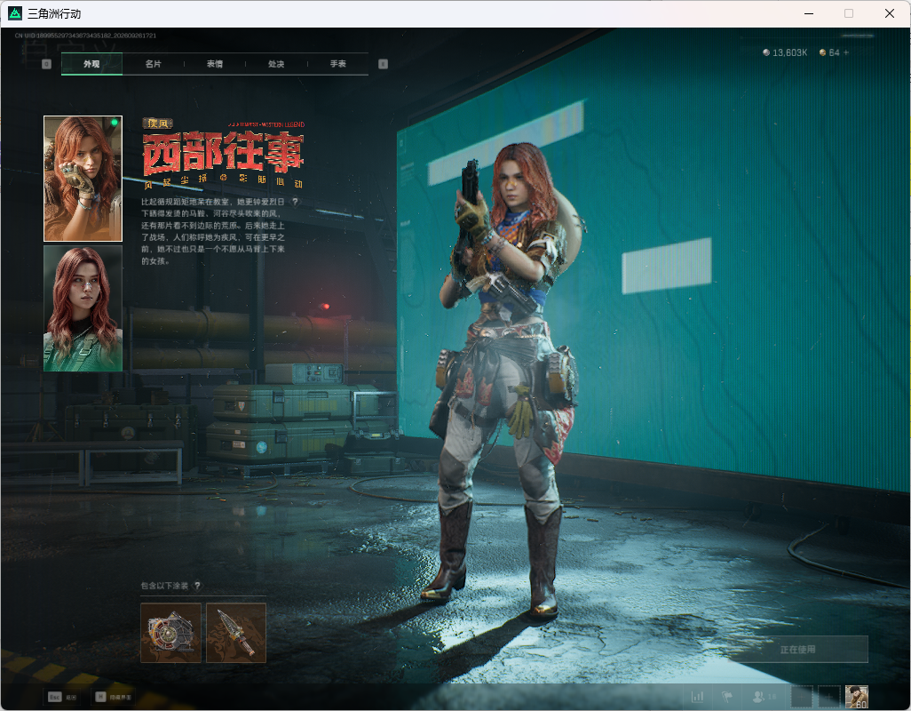Viewport: 911px width, 711px height.
Task: Click the first empty squad slot
Action: click(802, 697)
